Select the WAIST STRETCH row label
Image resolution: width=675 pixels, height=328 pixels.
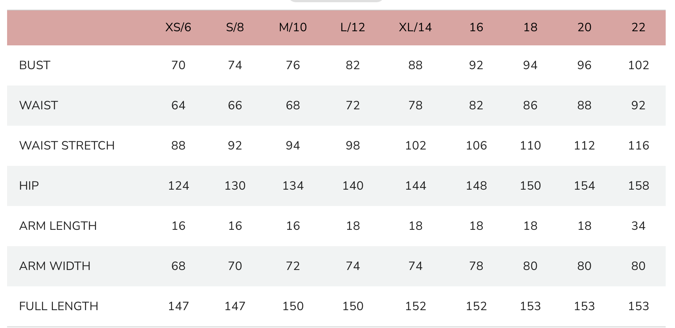point(67,146)
